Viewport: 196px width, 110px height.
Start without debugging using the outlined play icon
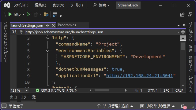[28, 14]
